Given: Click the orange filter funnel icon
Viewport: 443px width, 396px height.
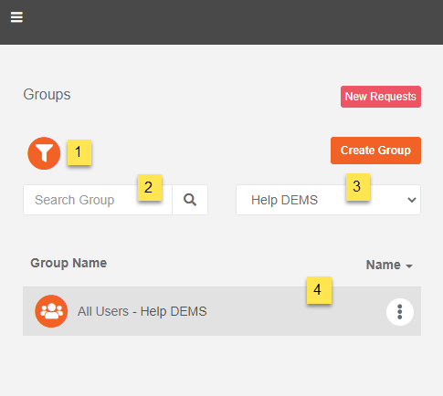Looking at the screenshot, I should tap(44, 153).
